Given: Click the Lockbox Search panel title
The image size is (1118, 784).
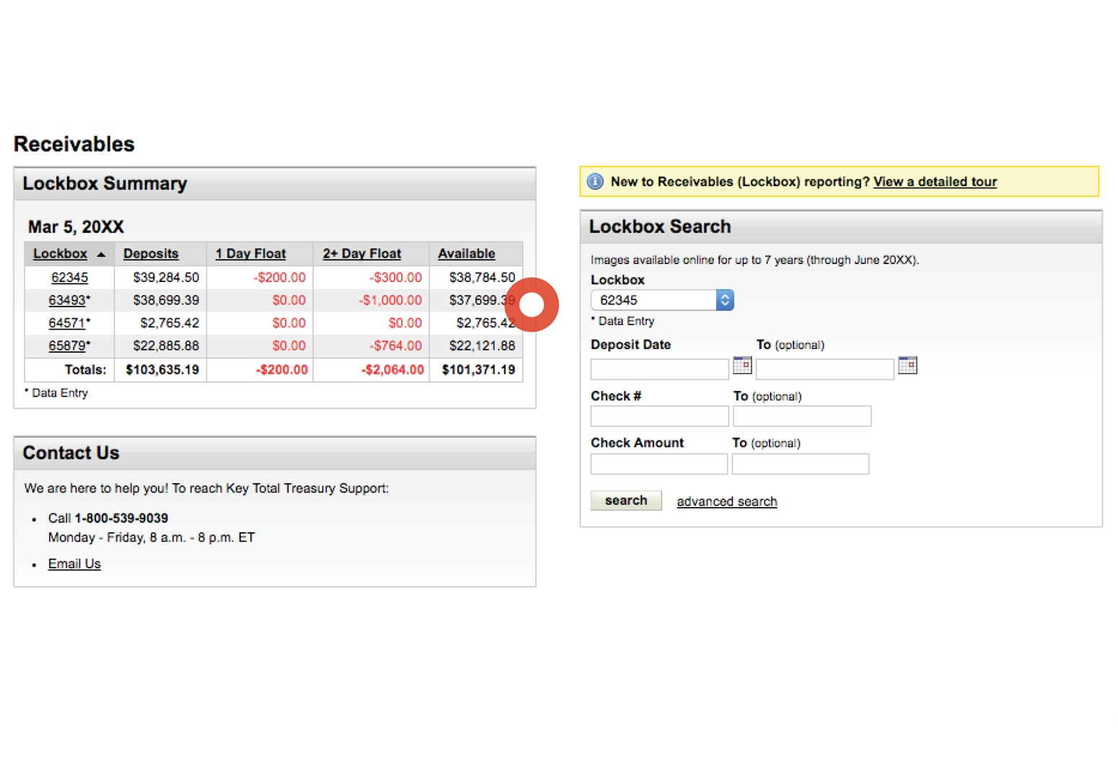Looking at the screenshot, I should (x=660, y=226).
